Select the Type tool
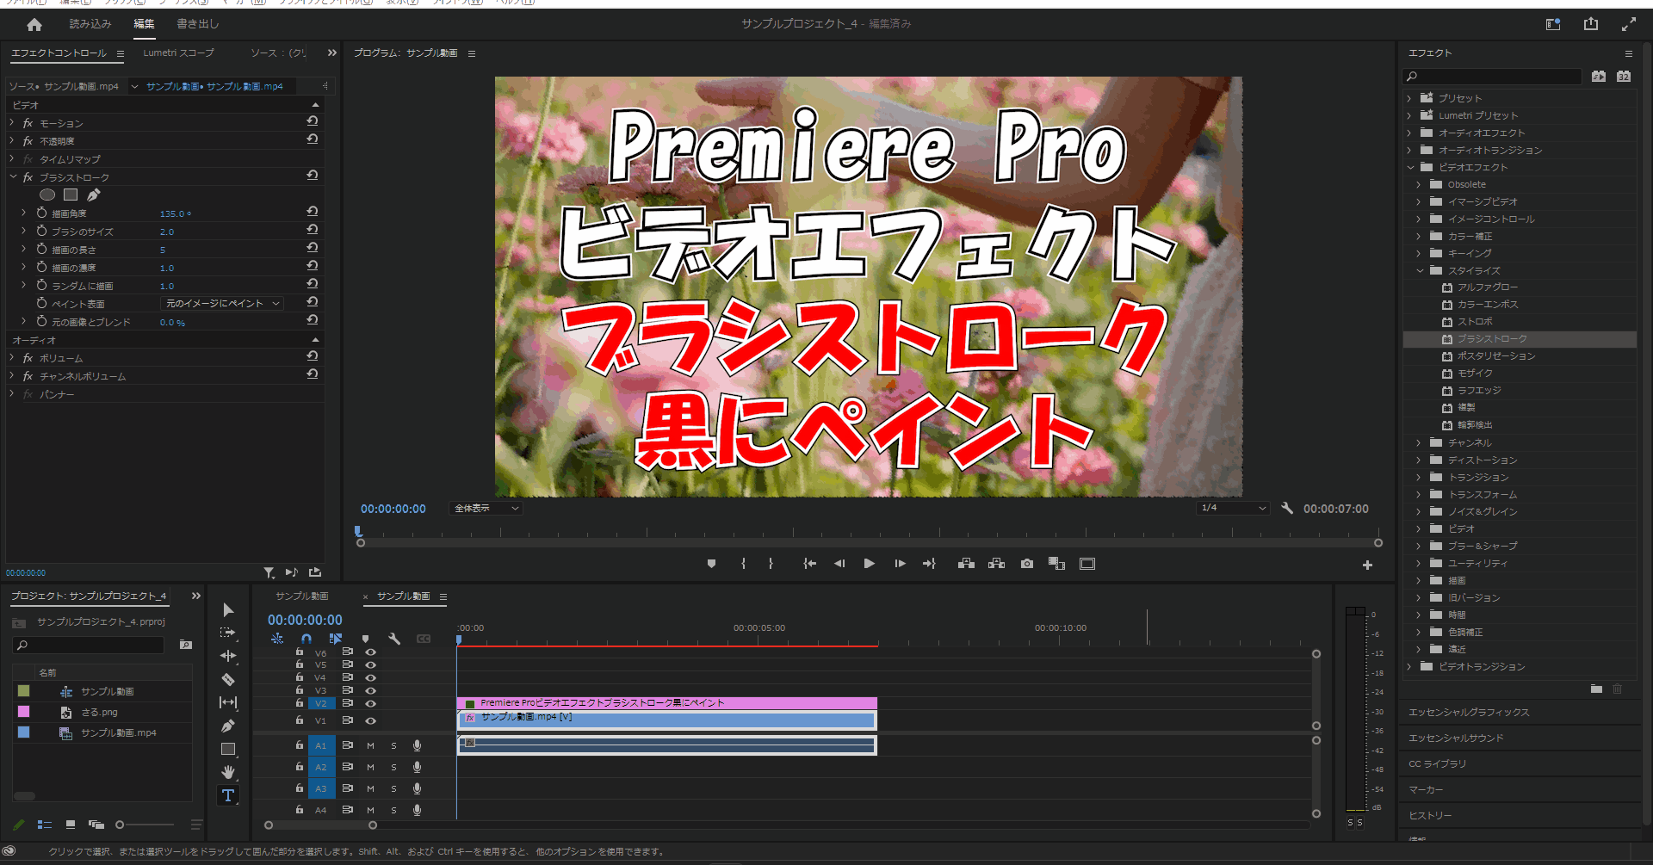 [x=228, y=795]
